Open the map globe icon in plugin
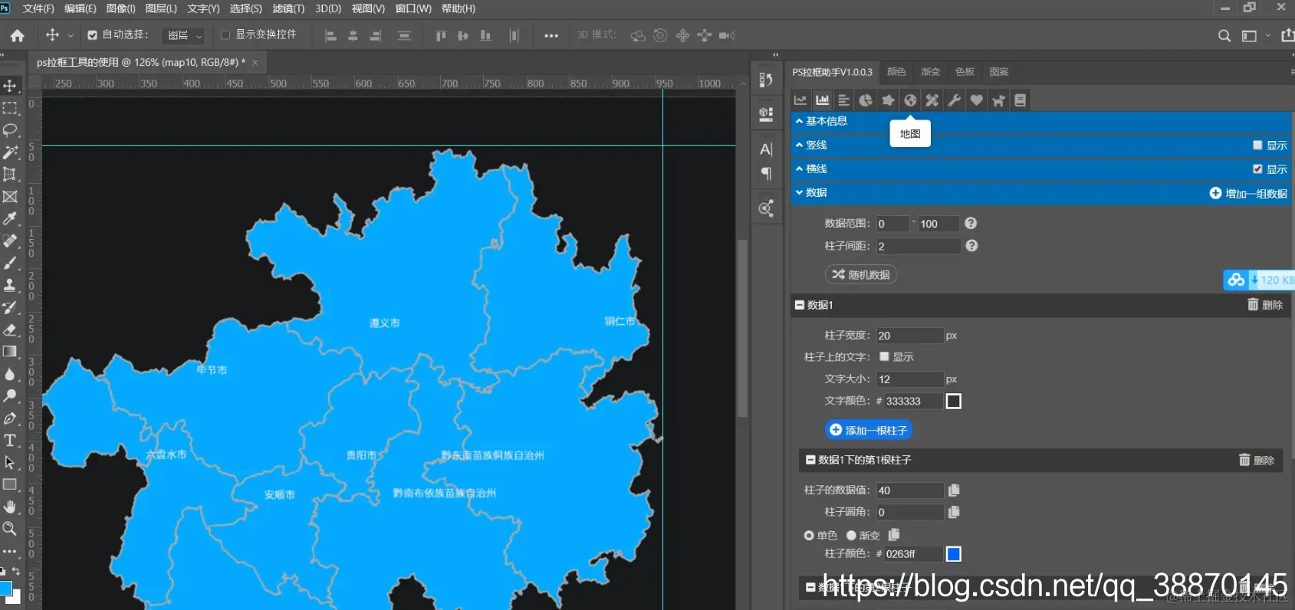The height and width of the screenshot is (610, 1295). 910,100
